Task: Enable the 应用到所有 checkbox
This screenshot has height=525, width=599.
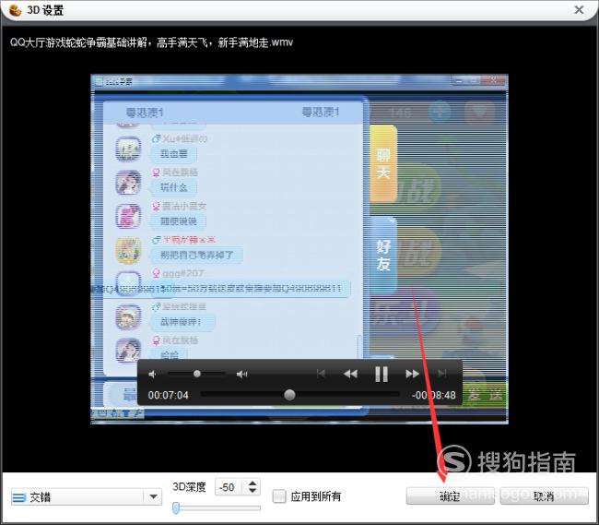Action: coord(279,496)
